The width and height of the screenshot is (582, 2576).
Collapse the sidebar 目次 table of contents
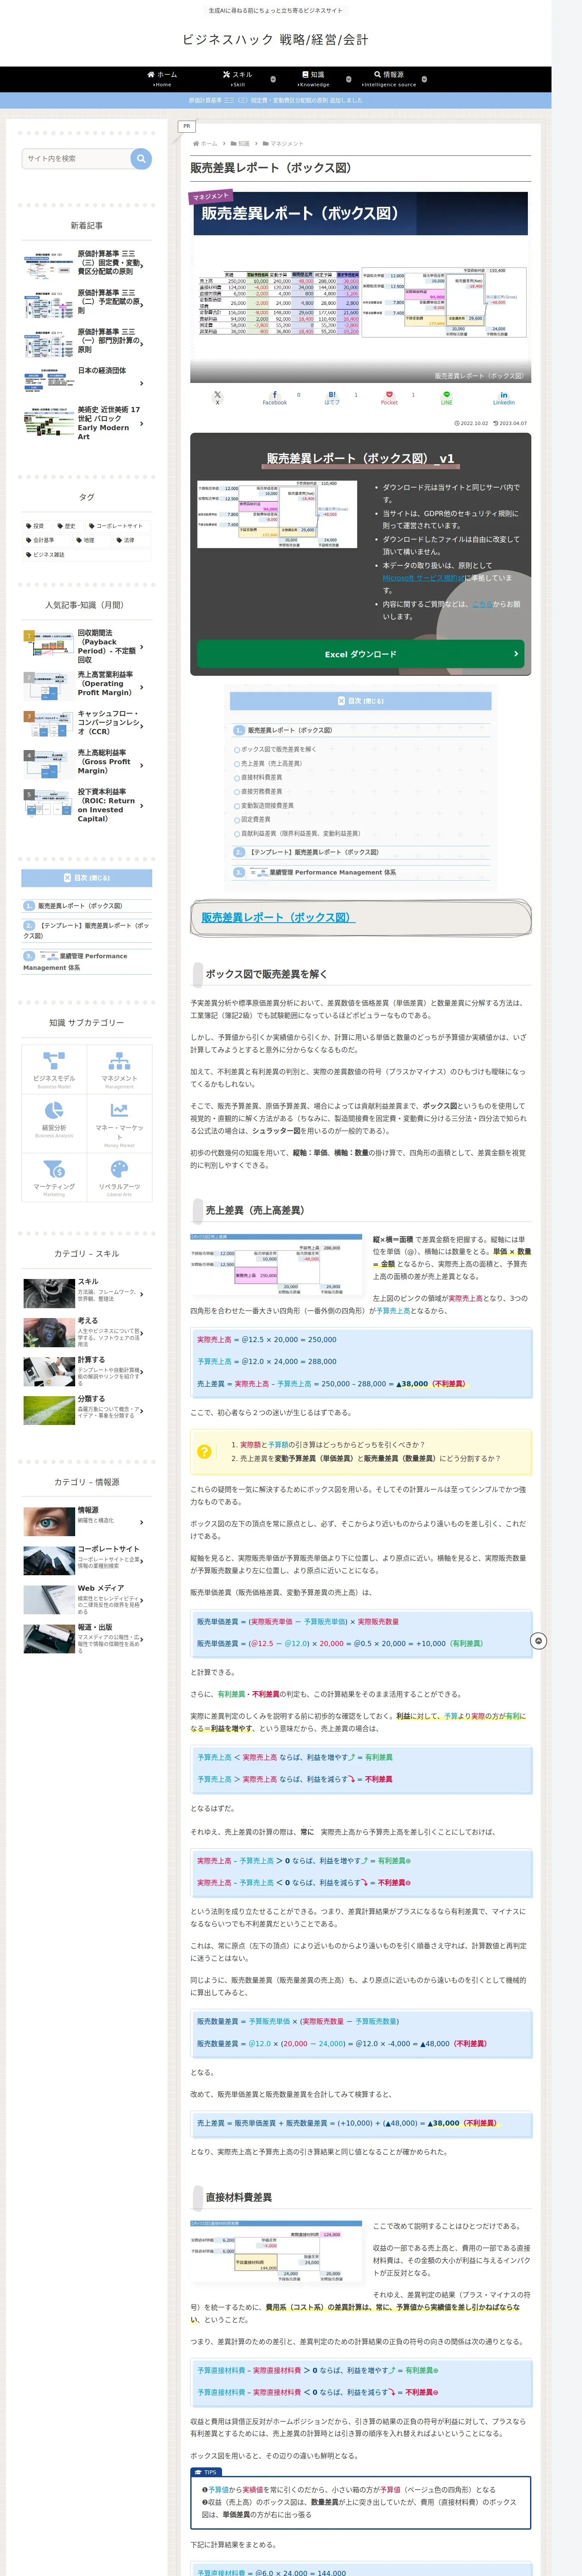87,878
